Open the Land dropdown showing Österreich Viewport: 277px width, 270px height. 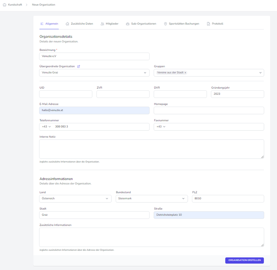pos(107,199)
